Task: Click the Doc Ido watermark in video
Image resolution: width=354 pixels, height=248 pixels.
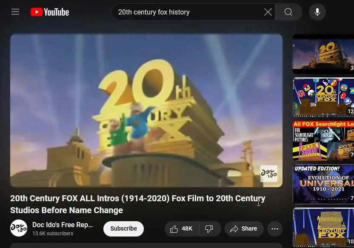Action: point(268,173)
